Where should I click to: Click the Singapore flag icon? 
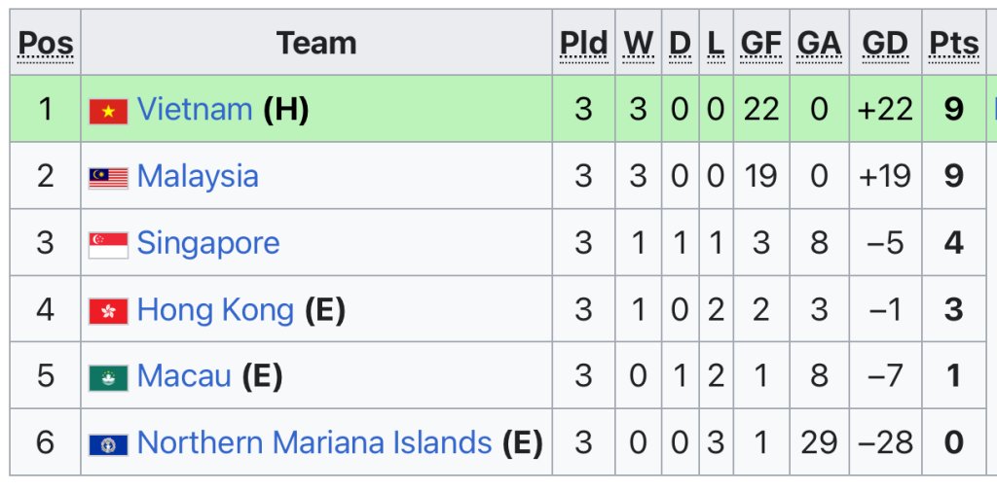[108, 244]
